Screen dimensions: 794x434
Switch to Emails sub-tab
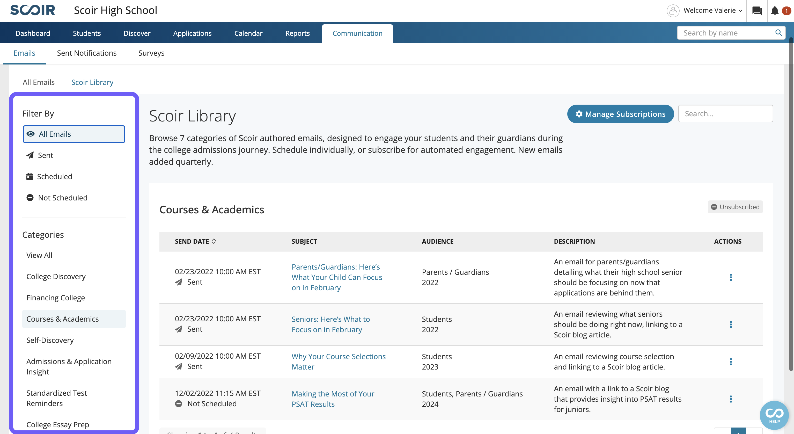pos(24,53)
